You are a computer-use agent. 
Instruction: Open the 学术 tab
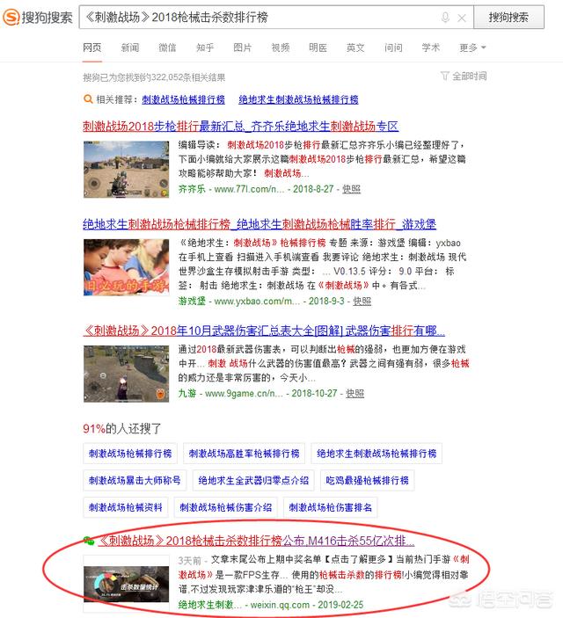(431, 47)
